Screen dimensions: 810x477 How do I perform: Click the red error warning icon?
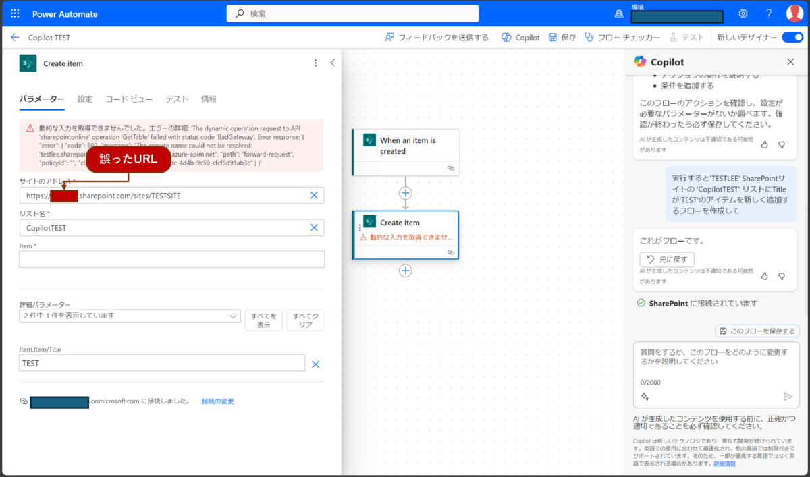pos(30,128)
